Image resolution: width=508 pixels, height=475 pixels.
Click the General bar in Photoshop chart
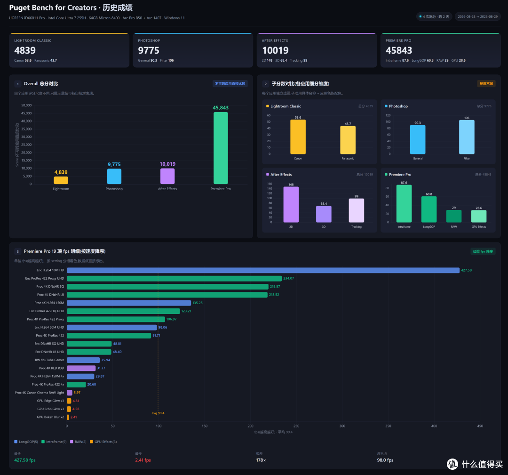click(418, 140)
